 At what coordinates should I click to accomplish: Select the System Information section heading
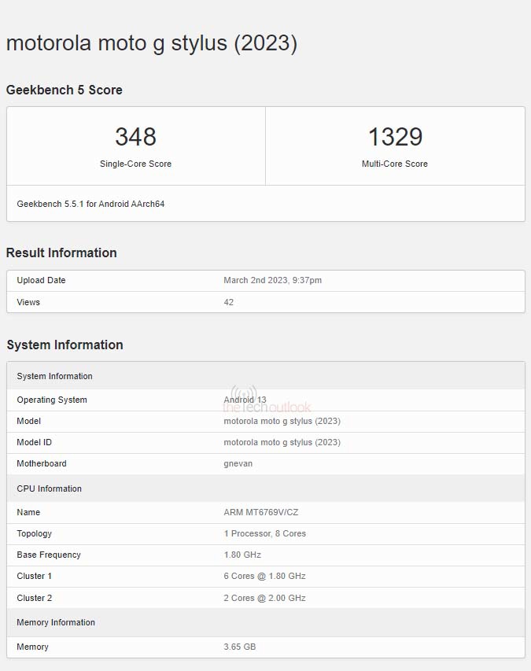pyautogui.click(x=65, y=345)
